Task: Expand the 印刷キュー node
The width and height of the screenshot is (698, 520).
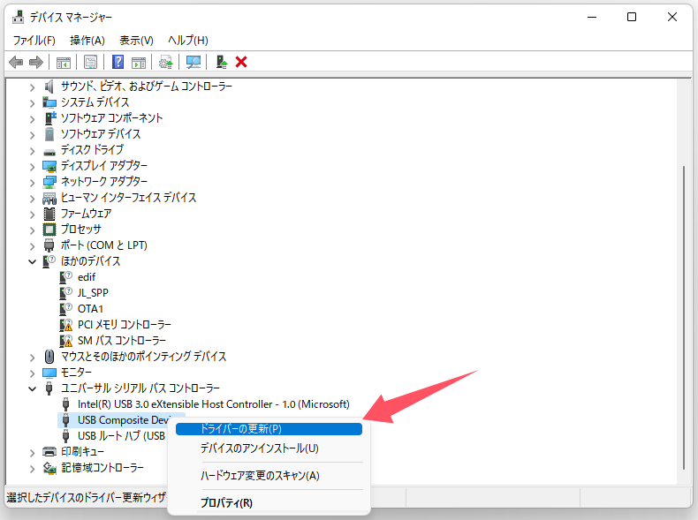Action: pyautogui.click(x=32, y=452)
